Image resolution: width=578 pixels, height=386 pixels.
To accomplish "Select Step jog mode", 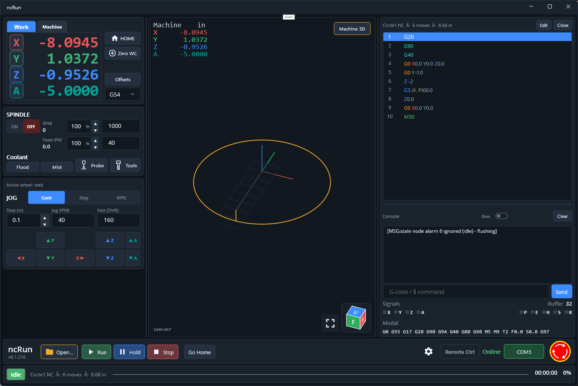I will click(84, 197).
